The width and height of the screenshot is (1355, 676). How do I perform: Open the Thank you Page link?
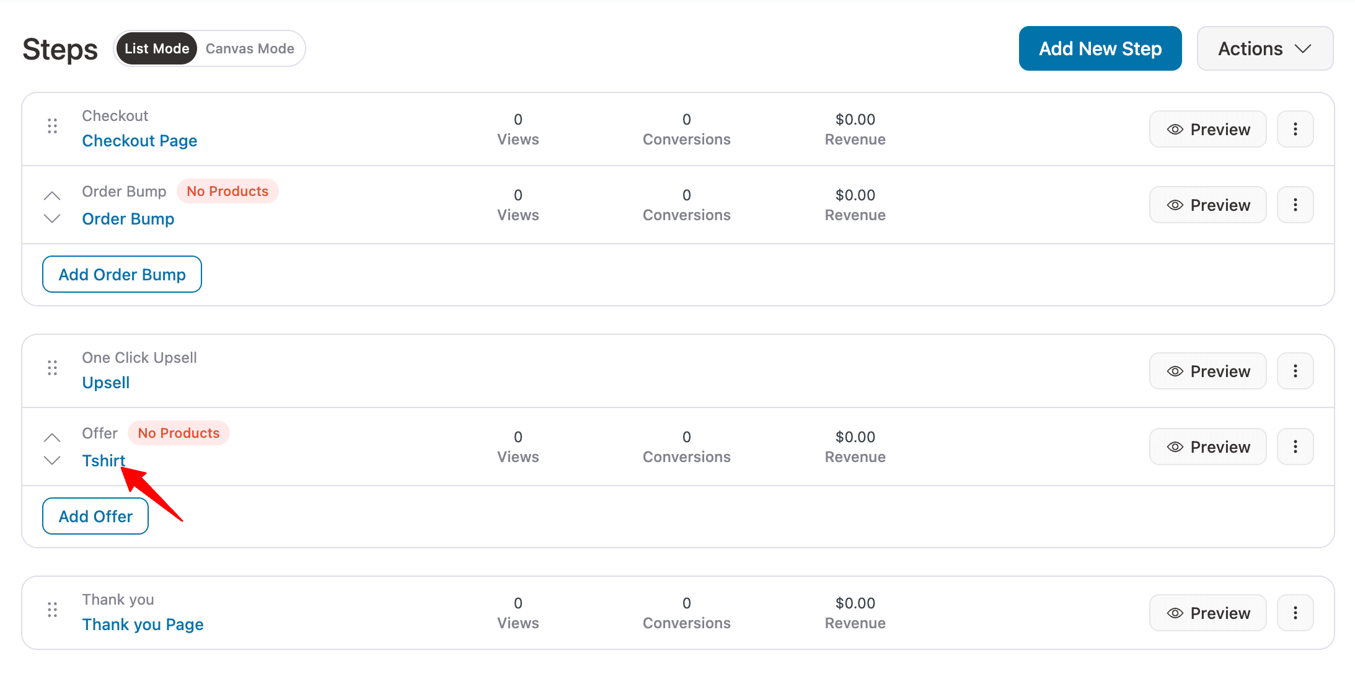tap(143, 624)
